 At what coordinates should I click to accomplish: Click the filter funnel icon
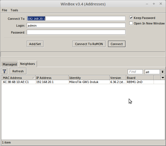click(x=4, y=71)
